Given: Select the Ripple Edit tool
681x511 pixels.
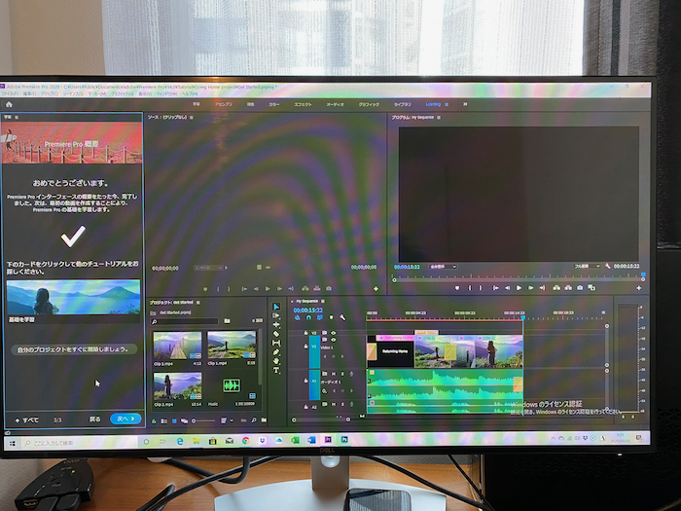Looking at the screenshot, I should pyautogui.click(x=275, y=324).
